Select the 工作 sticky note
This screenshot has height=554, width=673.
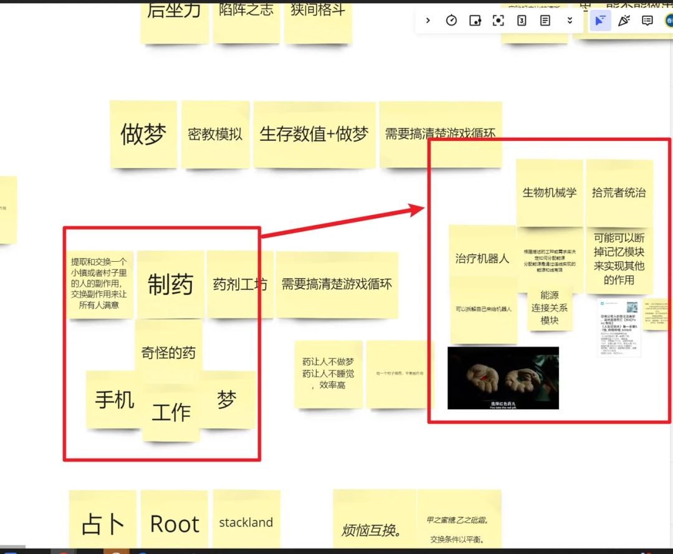[x=171, y=413]
